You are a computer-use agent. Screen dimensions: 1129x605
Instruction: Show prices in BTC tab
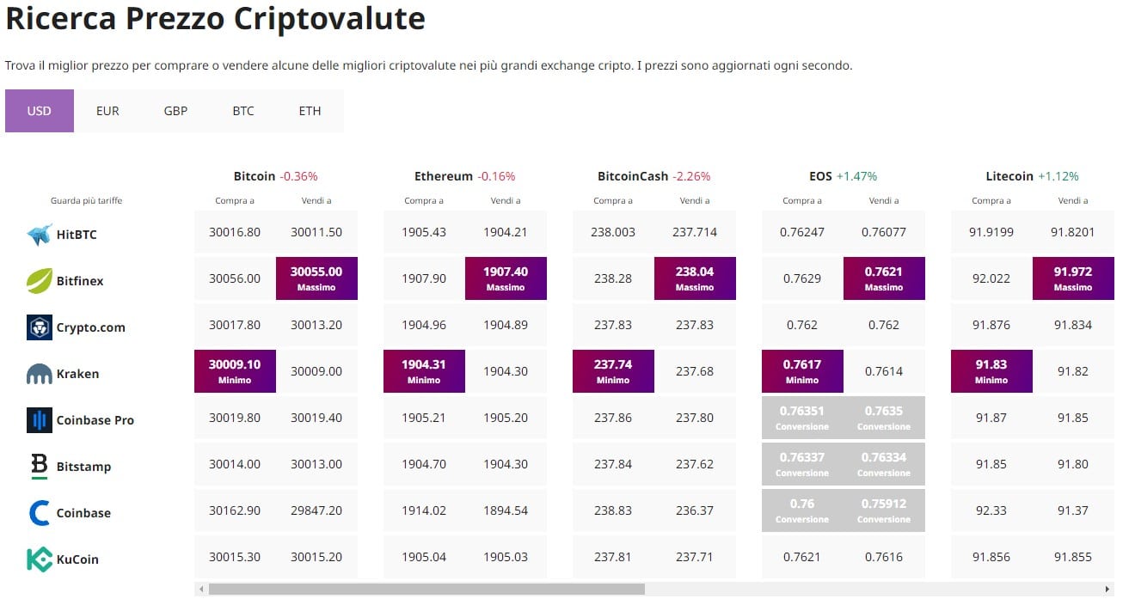coord(243,111)
